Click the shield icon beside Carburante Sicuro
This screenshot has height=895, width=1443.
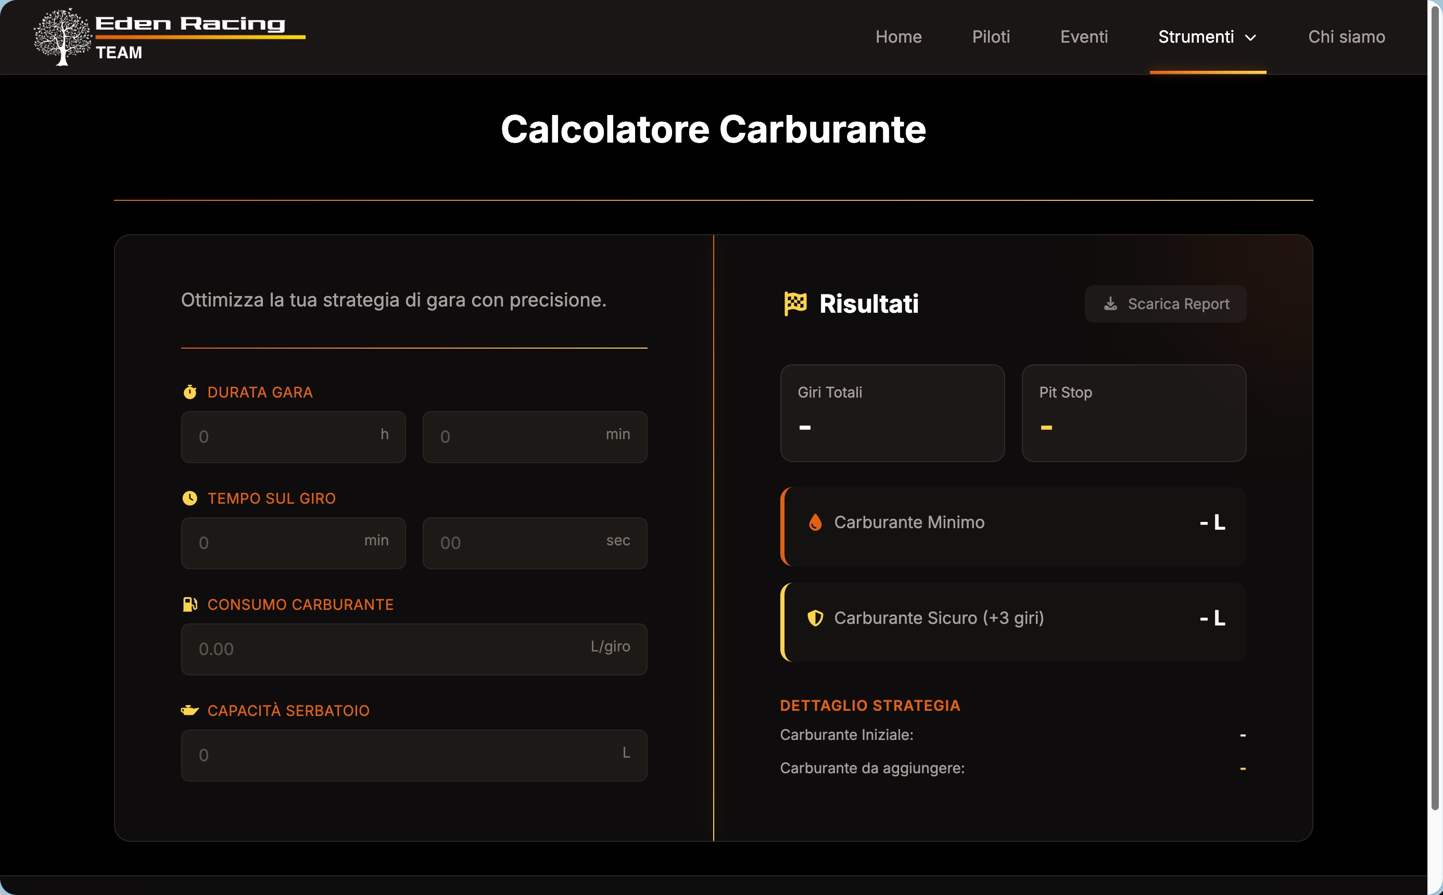pos(816,618)
